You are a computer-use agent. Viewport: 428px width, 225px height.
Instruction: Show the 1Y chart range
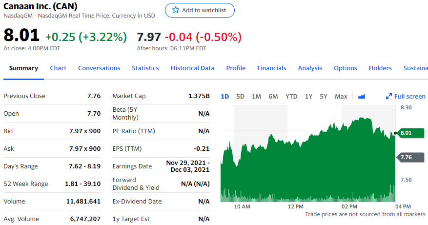[308, 96]
